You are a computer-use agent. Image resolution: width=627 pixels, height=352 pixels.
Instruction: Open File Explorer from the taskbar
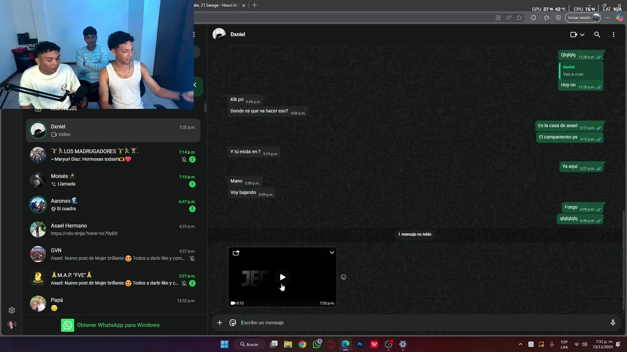(x=288, y=344)
